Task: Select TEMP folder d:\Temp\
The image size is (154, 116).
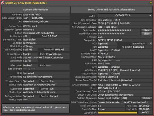Action: point(28,46)
